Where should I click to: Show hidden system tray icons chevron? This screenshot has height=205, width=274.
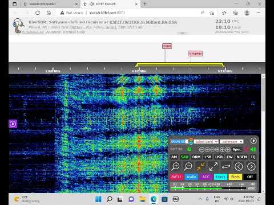pyautogui.click(x=200, y=199)
